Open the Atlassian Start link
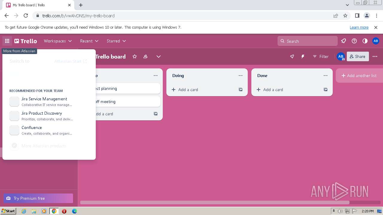This screenshot has height=215, width=383. (x=71, y=61)
